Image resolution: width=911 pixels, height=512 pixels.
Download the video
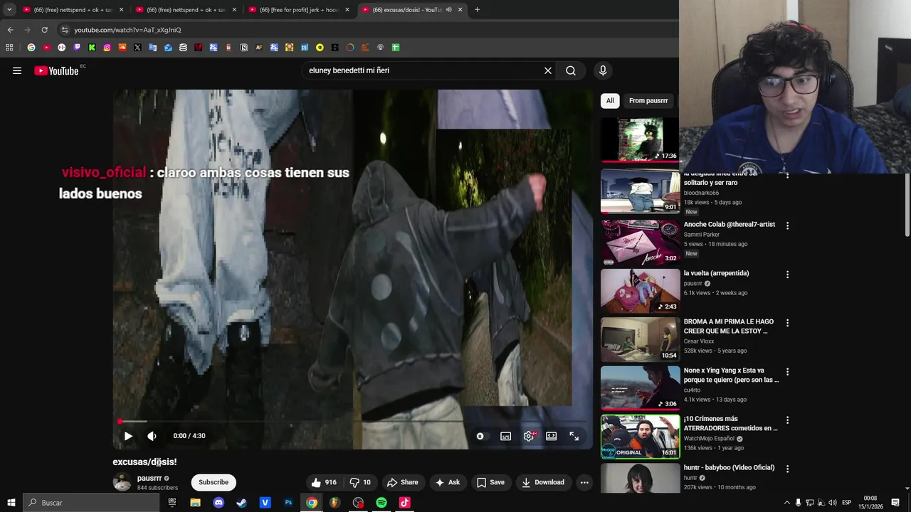pyautogui.click(x=542, y=482)
